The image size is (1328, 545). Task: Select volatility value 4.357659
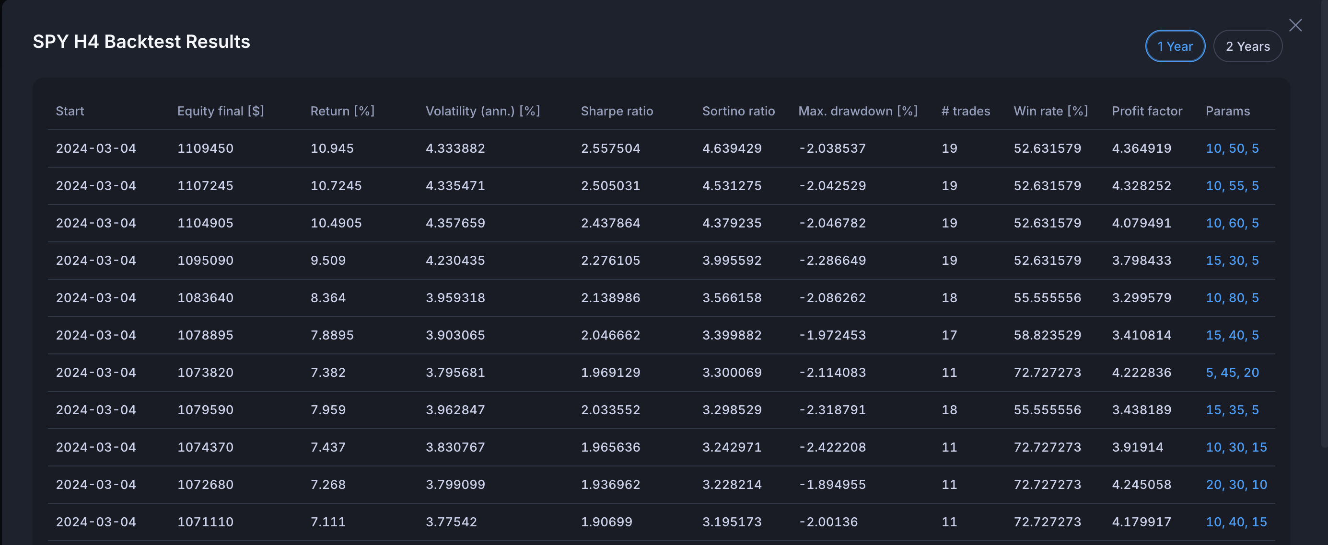pyautogui.click(x=455, y=223)
